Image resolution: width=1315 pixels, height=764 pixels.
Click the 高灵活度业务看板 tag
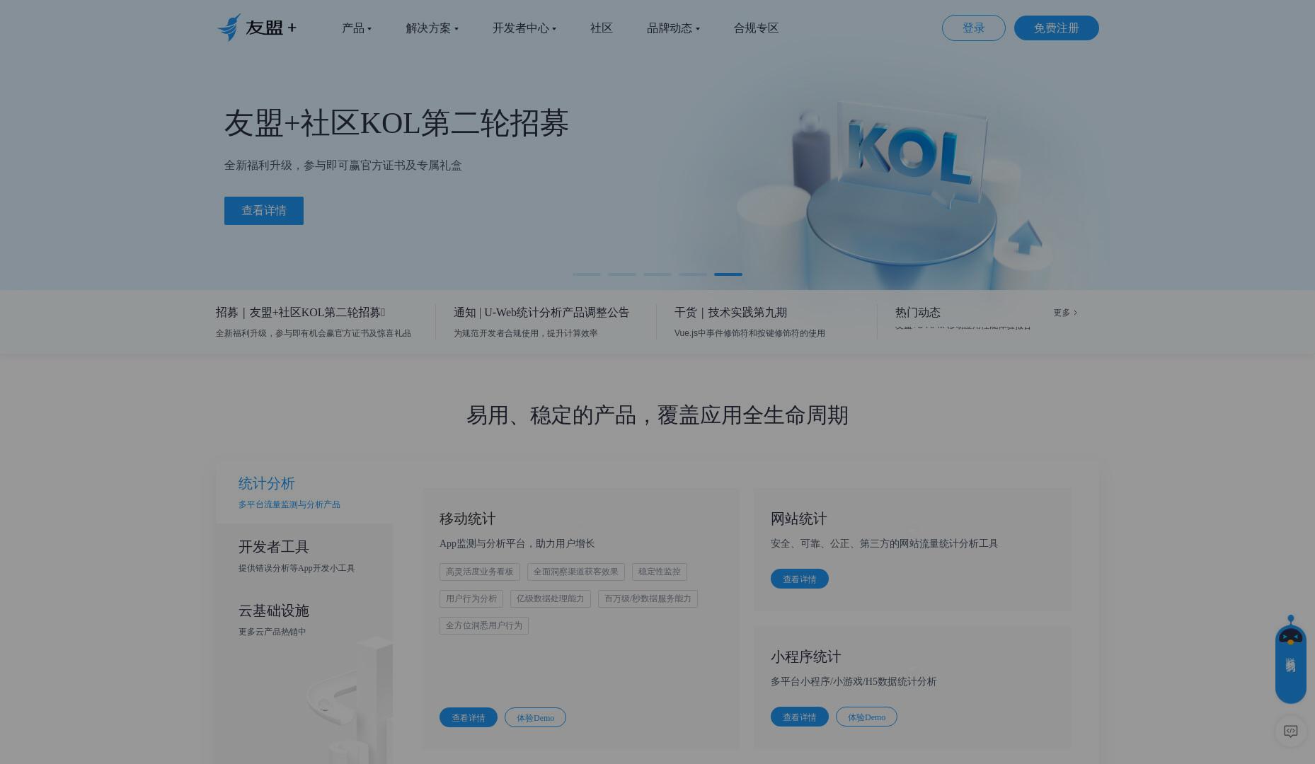(480, 572)
